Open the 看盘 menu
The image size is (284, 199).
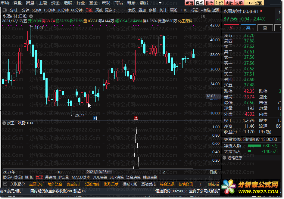[x=17, y=3]
